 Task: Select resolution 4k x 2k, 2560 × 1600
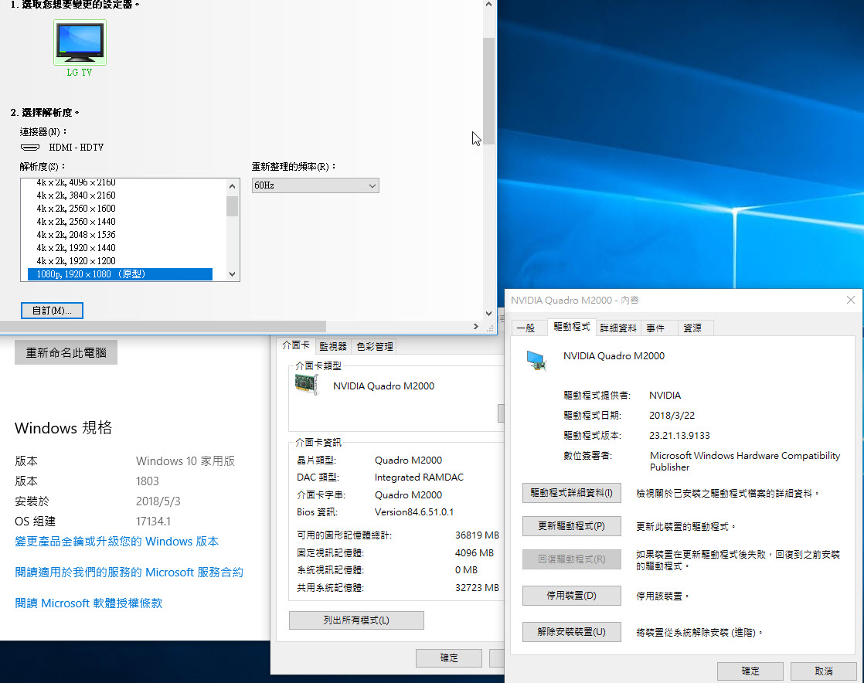point(76,209)
